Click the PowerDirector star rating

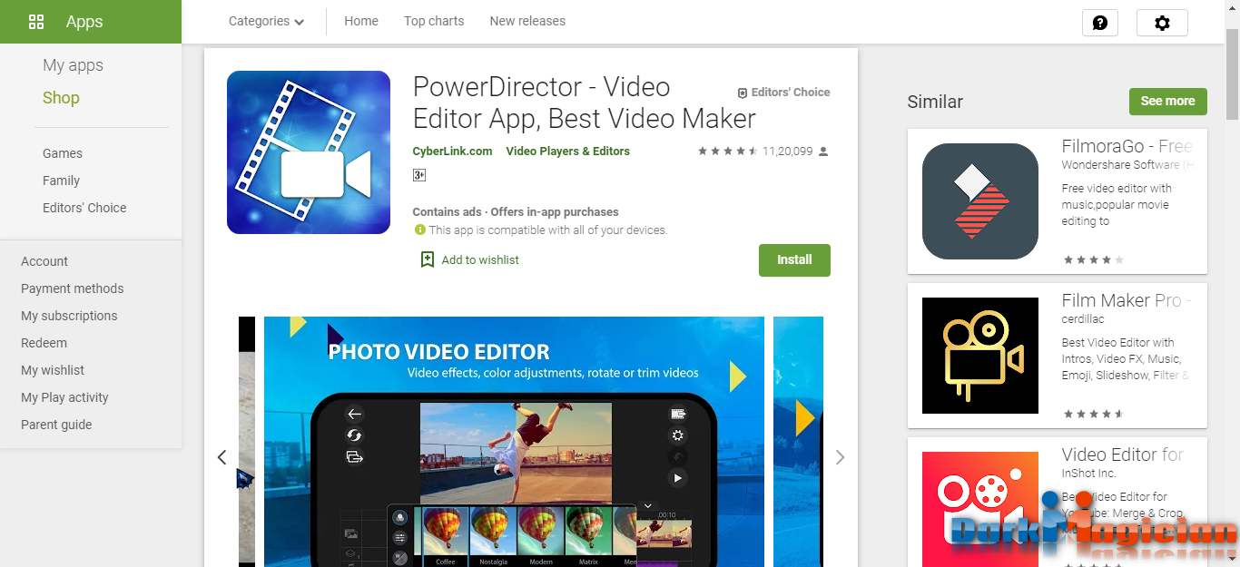[727, 152]
